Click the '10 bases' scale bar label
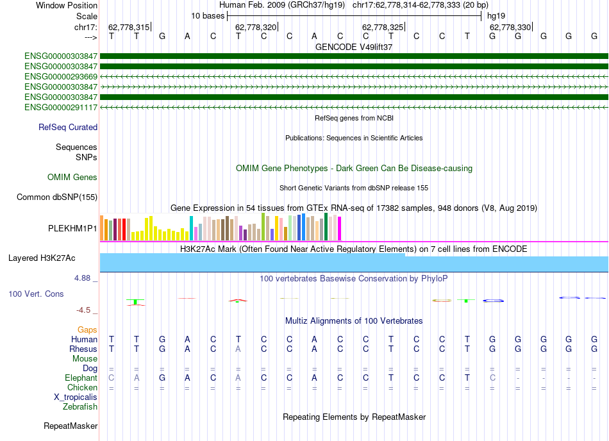The width and height of the screenshot is (609, 441). (208, 16)
